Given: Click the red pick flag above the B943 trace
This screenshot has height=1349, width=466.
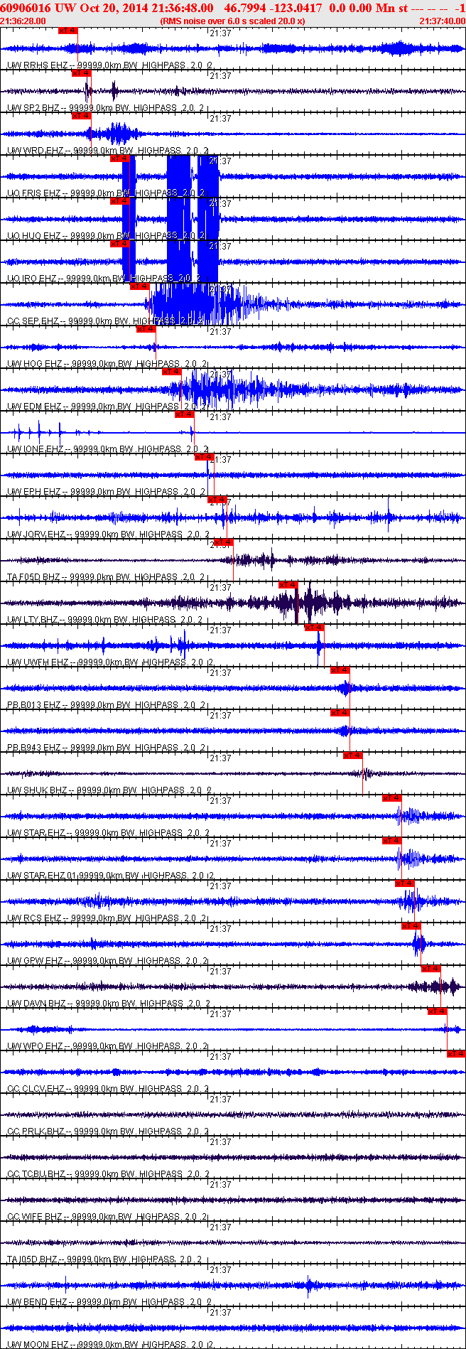Looking at the screenshot, I should coord(340,713).
